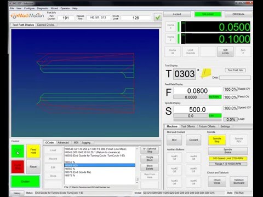The width and height of the screenshot is (263, 197).
Task: Click the red Cycle Stop button
Action: point(18,167)
